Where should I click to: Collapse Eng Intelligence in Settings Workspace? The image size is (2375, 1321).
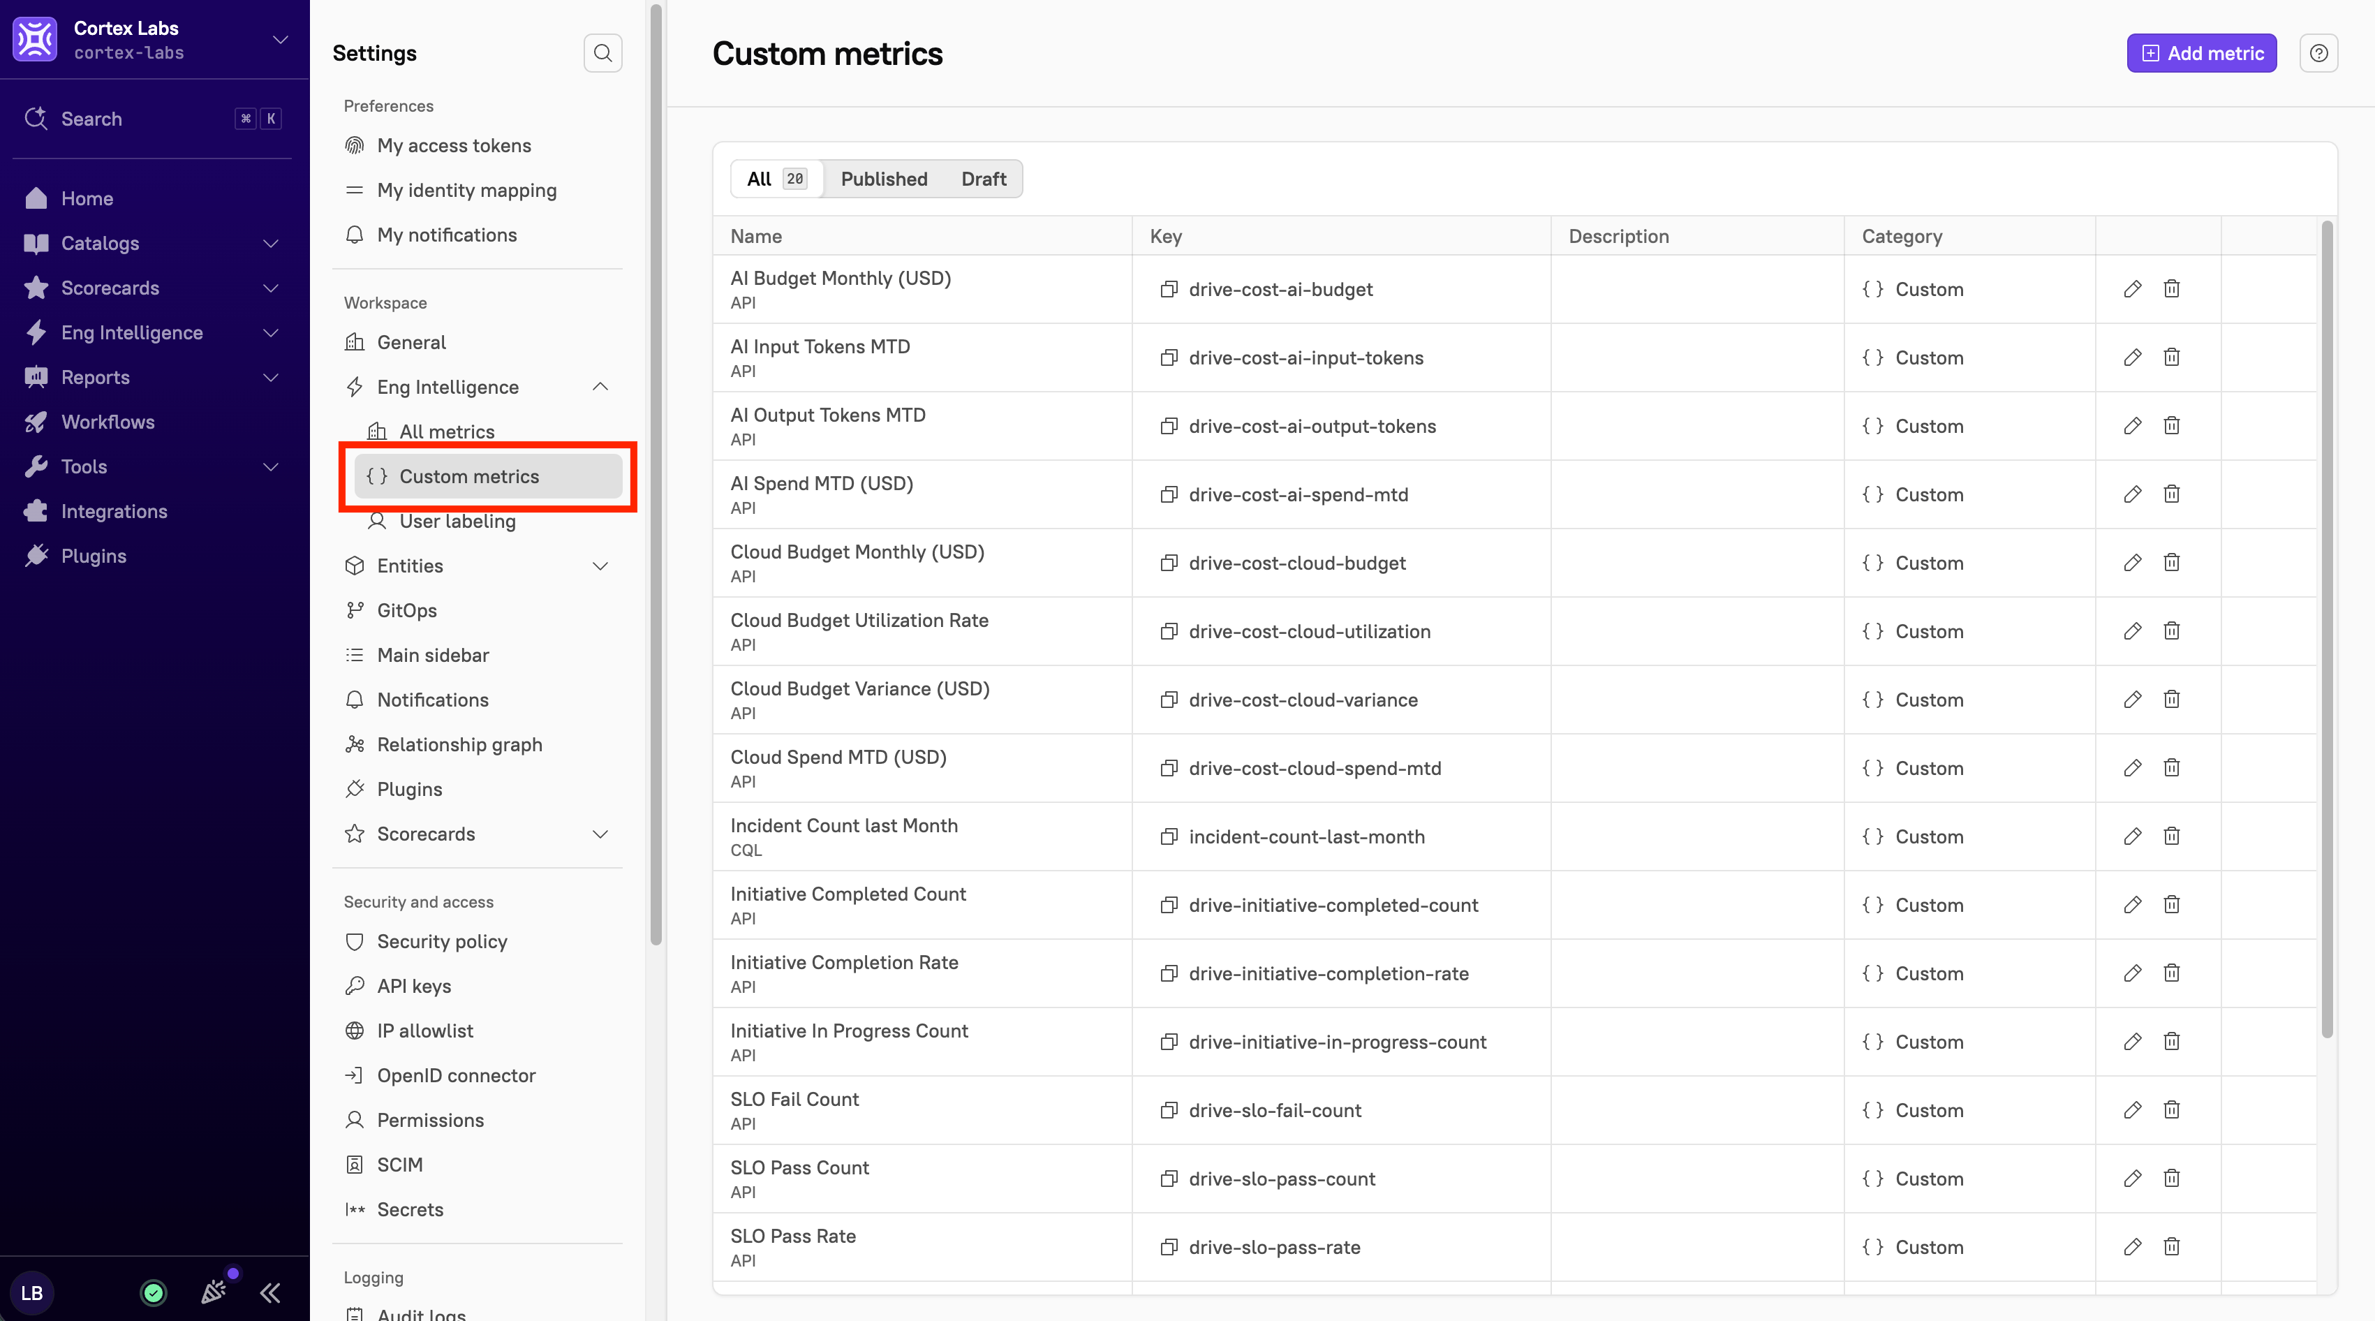(x=600, y=388)
